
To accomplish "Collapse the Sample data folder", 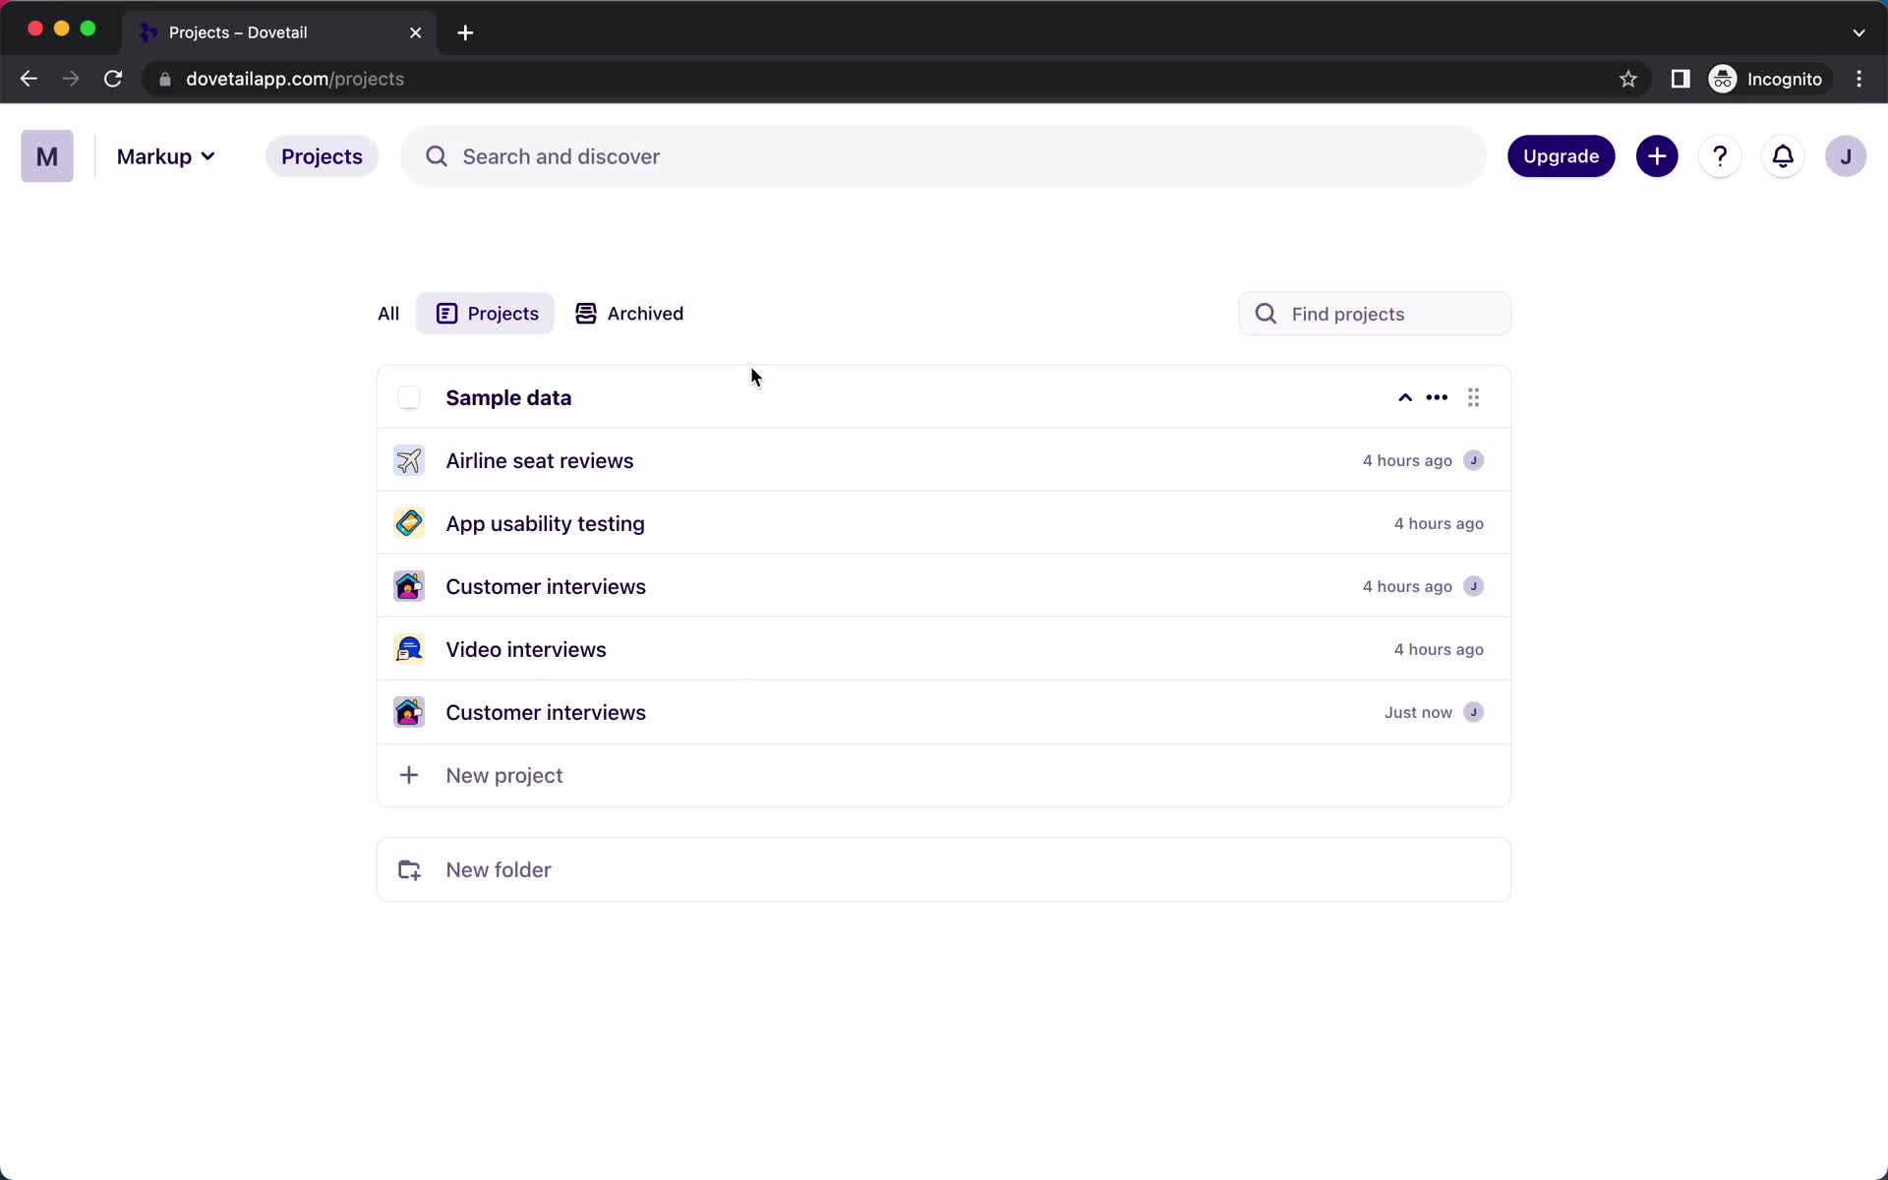I will coord(1405,395).
